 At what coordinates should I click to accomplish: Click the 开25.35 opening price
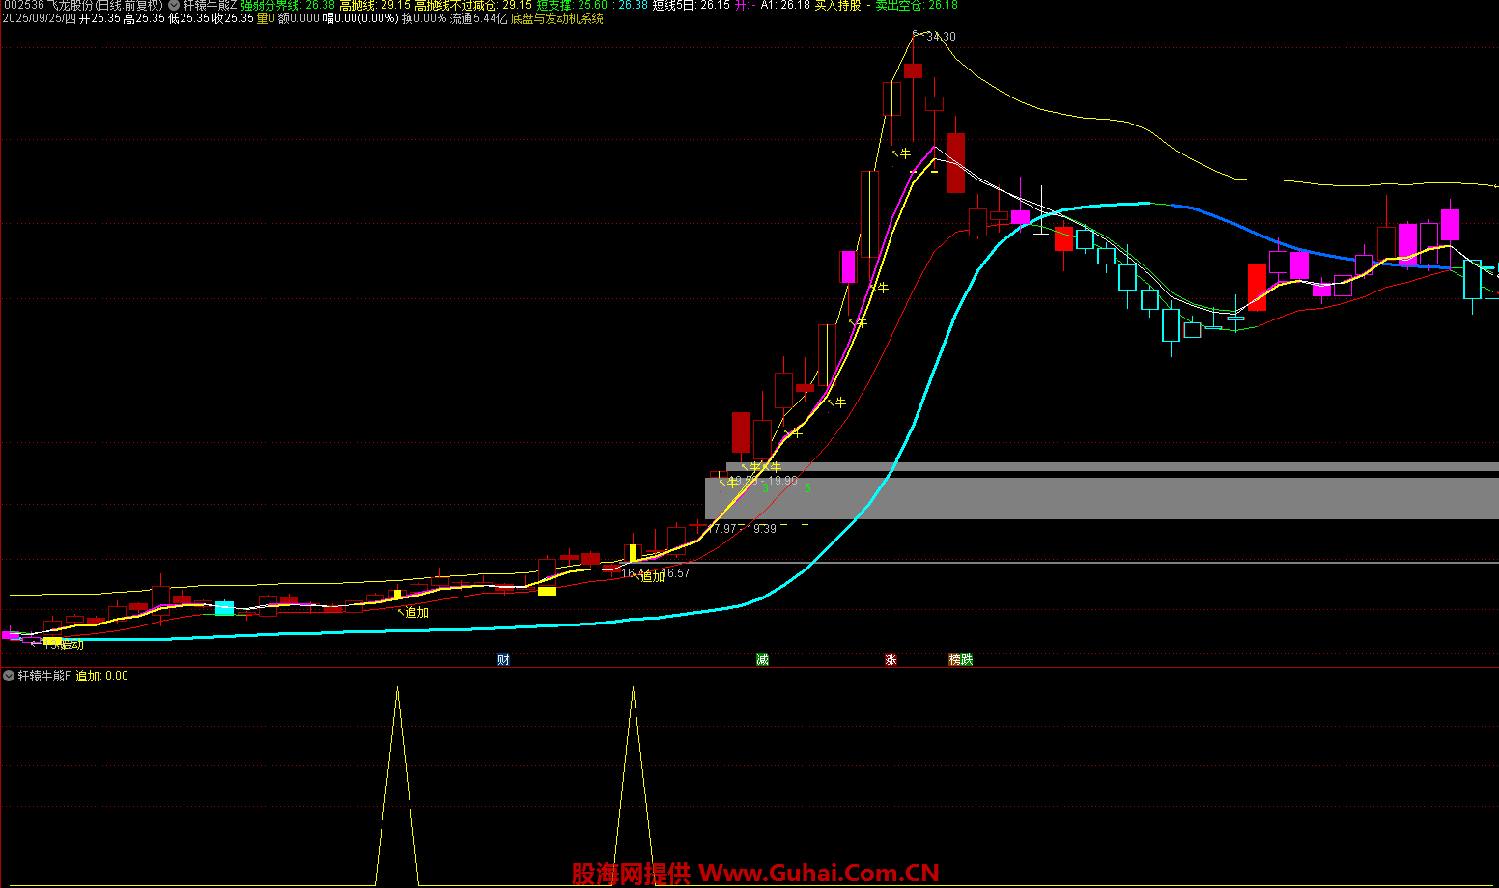[99, 18]
